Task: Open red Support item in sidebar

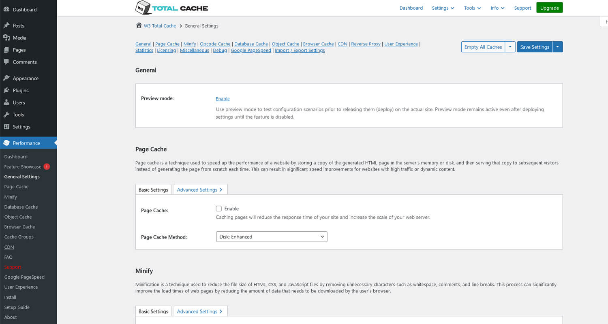Action: [x=13, y=267]
